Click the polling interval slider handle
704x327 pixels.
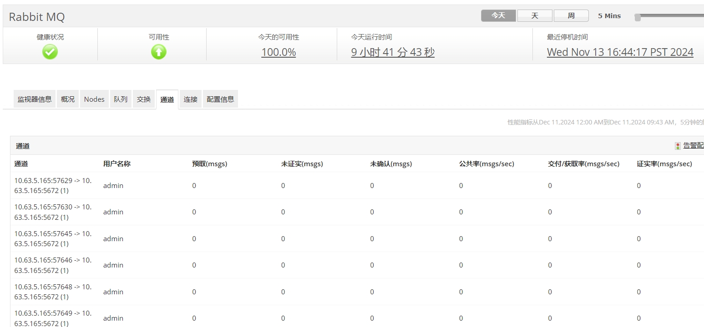click(638, 17)
